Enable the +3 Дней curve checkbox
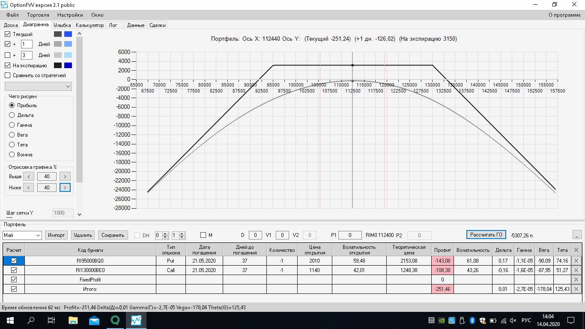The image size is (585, 329). click(x=8, y=55)
